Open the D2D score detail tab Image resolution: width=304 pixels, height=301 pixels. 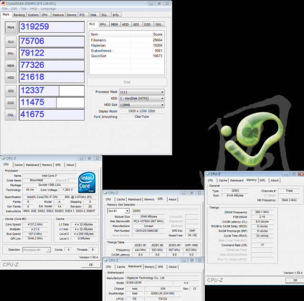click(147, 24)
